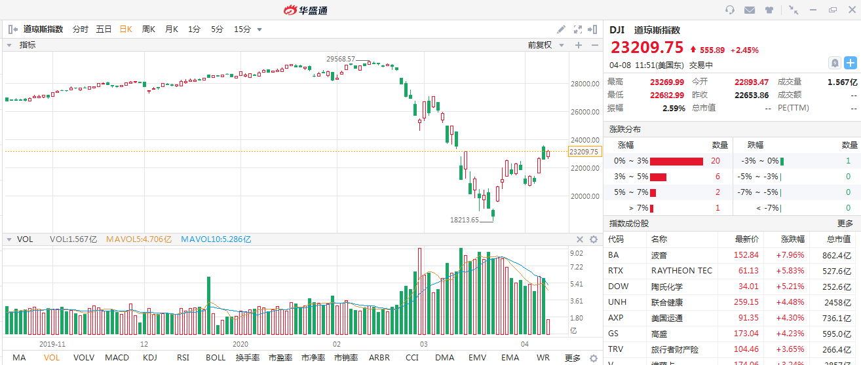Select the KDJ indicator

[150, 358]
